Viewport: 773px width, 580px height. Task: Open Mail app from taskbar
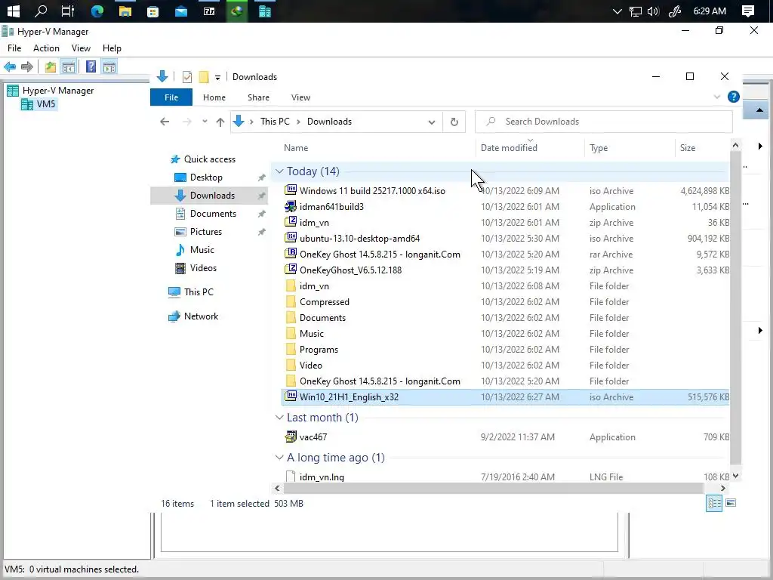click(x=181, y=11)
